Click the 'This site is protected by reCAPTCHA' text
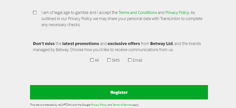This screenshot has height=108, width=236. coord(51,105)
